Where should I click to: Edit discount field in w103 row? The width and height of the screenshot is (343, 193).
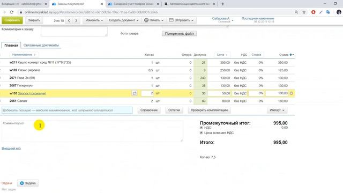point(256,93)
